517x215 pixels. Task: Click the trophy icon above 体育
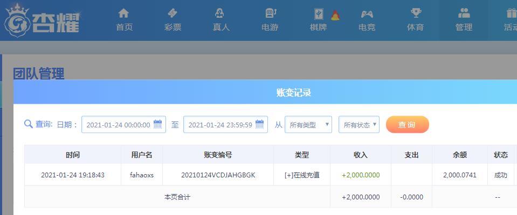416,13
